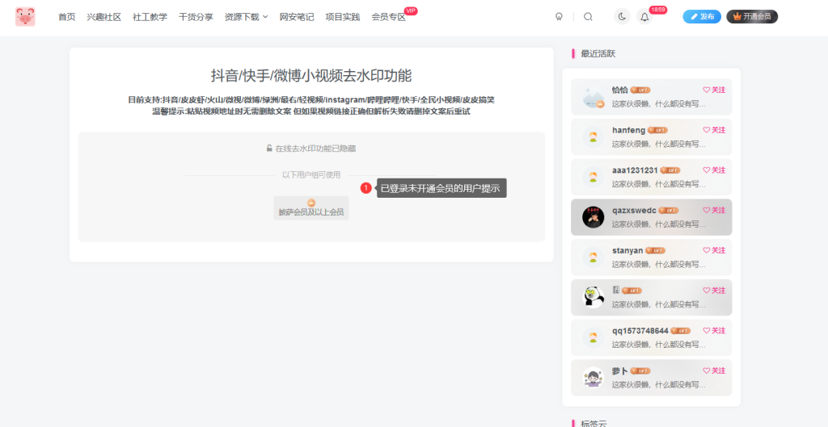Click the medal icon in header
This screenshot has height=427, width=828.
[x=560, y=17]
